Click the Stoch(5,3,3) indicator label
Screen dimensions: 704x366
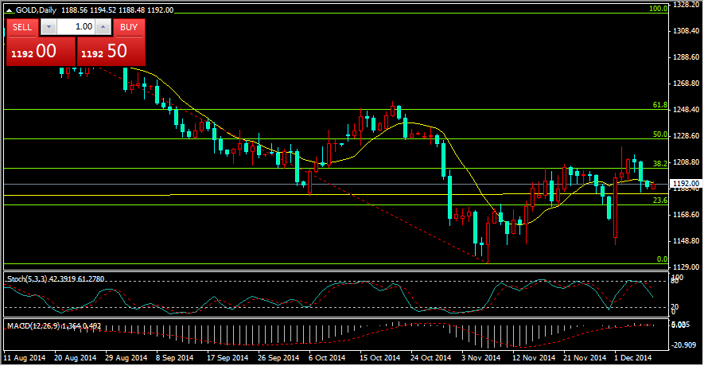coord(32,278)
